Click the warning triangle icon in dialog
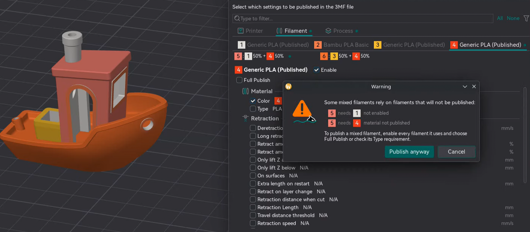 coord(302,109)
